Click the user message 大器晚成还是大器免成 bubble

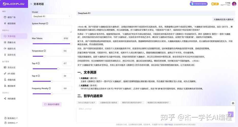pyautogui.click(x=224, y=19)
